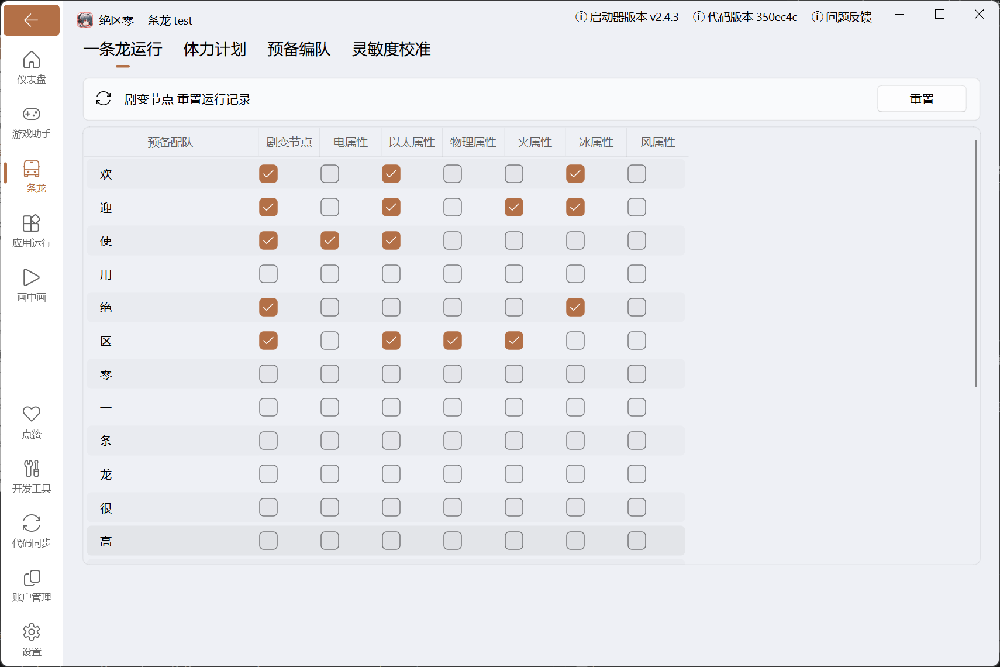Click the 剧变节点 重置运行记录 label
1000x667 pixels.
[187, 99]
